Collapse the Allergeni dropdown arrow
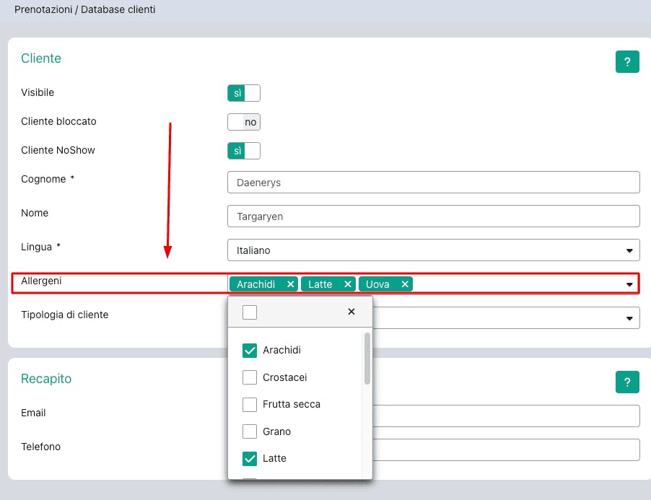 pos(630,285)
